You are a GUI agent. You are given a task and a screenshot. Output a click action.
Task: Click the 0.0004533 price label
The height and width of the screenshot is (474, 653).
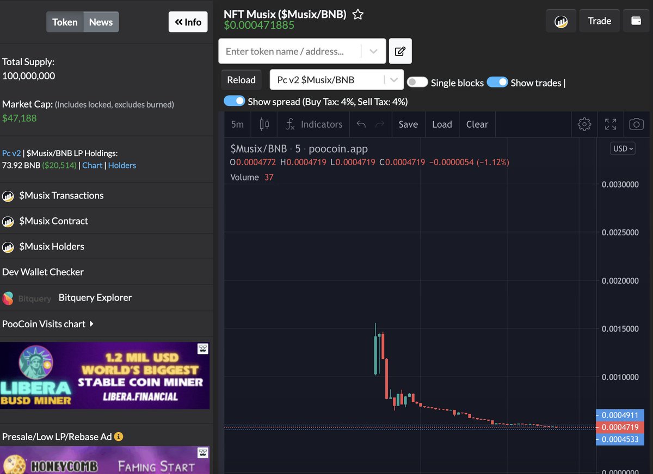[x=620, y=439]
